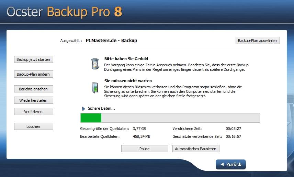Click the PCMasters.de - Backup plan title
The height and width of the screenshot is (177, 294).
click(111, 40)
